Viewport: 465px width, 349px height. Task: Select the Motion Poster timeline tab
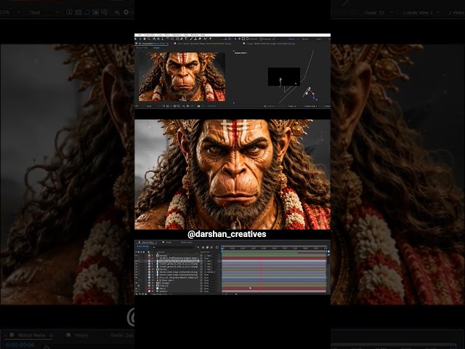click(147, 242)
